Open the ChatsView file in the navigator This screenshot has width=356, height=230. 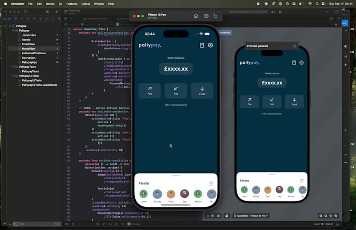28,44
